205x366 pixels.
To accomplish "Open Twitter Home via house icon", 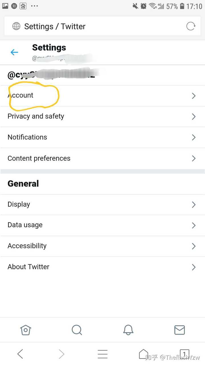I will (x=26, y=330).
